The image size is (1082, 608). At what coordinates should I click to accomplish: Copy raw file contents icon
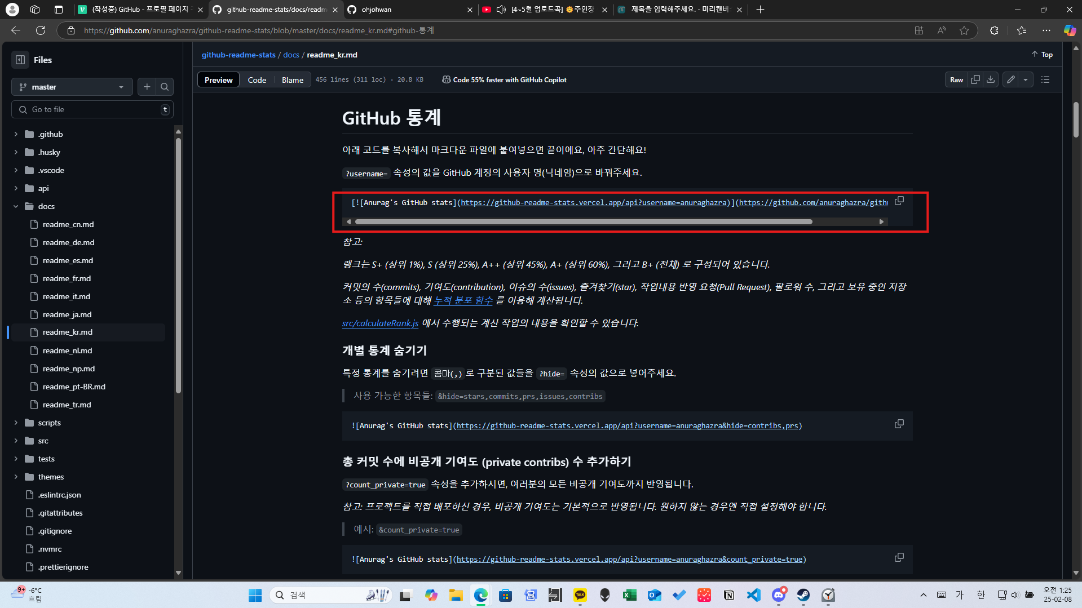pos(975,79)
